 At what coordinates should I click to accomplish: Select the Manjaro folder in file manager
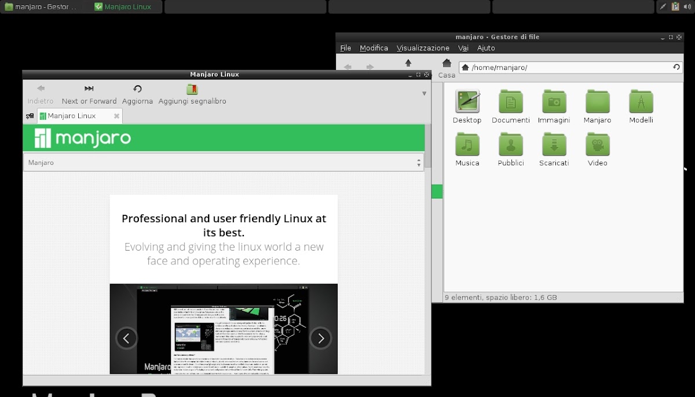coord(597,101)
